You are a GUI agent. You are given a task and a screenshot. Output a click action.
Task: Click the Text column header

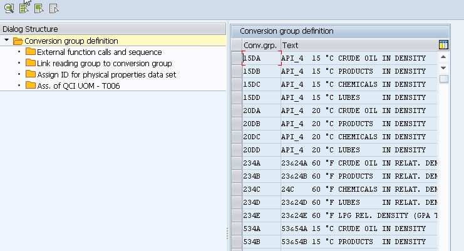pyautogui.click(x=359, y=45)
